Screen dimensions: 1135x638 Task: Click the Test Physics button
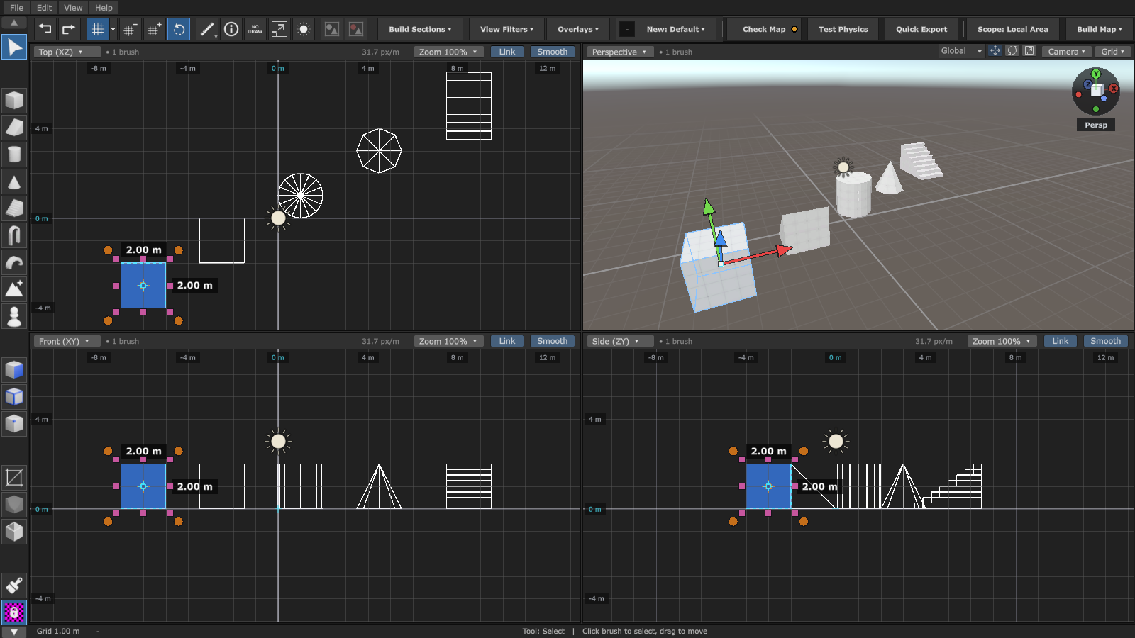[843, 29]
